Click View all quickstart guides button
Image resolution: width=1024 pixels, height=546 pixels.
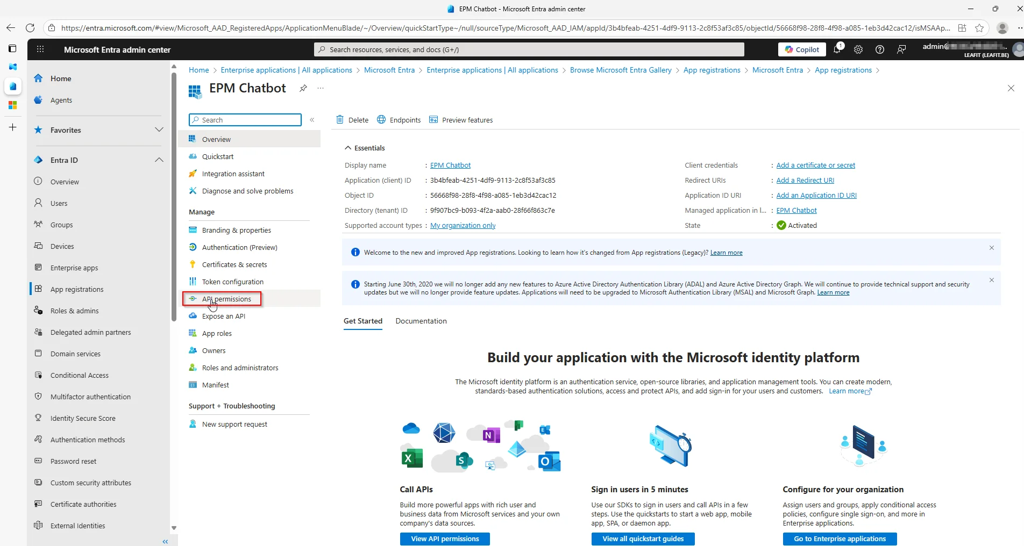(x=643, y=538)
